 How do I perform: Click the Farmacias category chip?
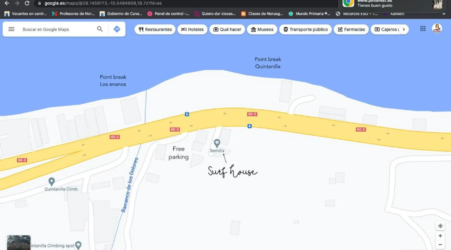pos(351,29)
